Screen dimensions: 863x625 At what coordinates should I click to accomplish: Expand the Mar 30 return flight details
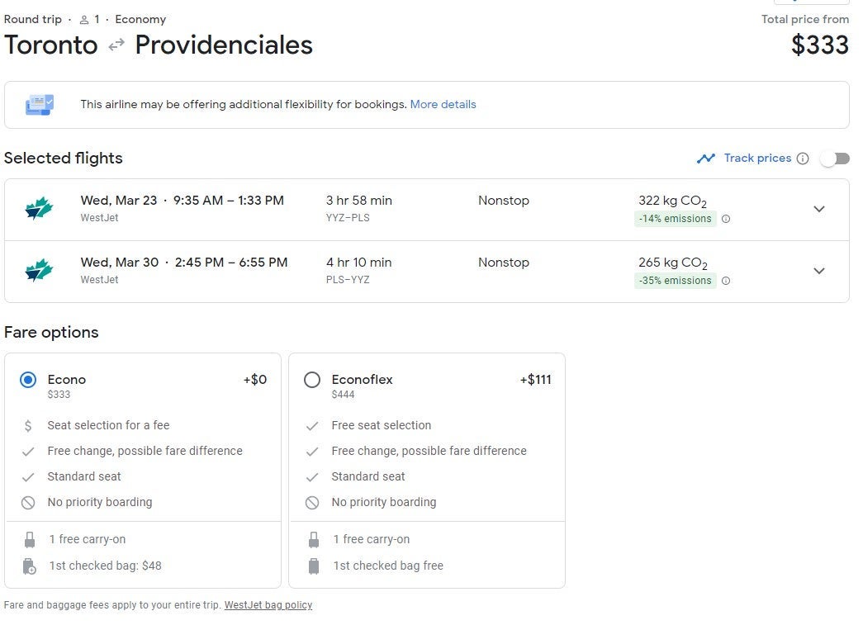(x=818, y=271)
